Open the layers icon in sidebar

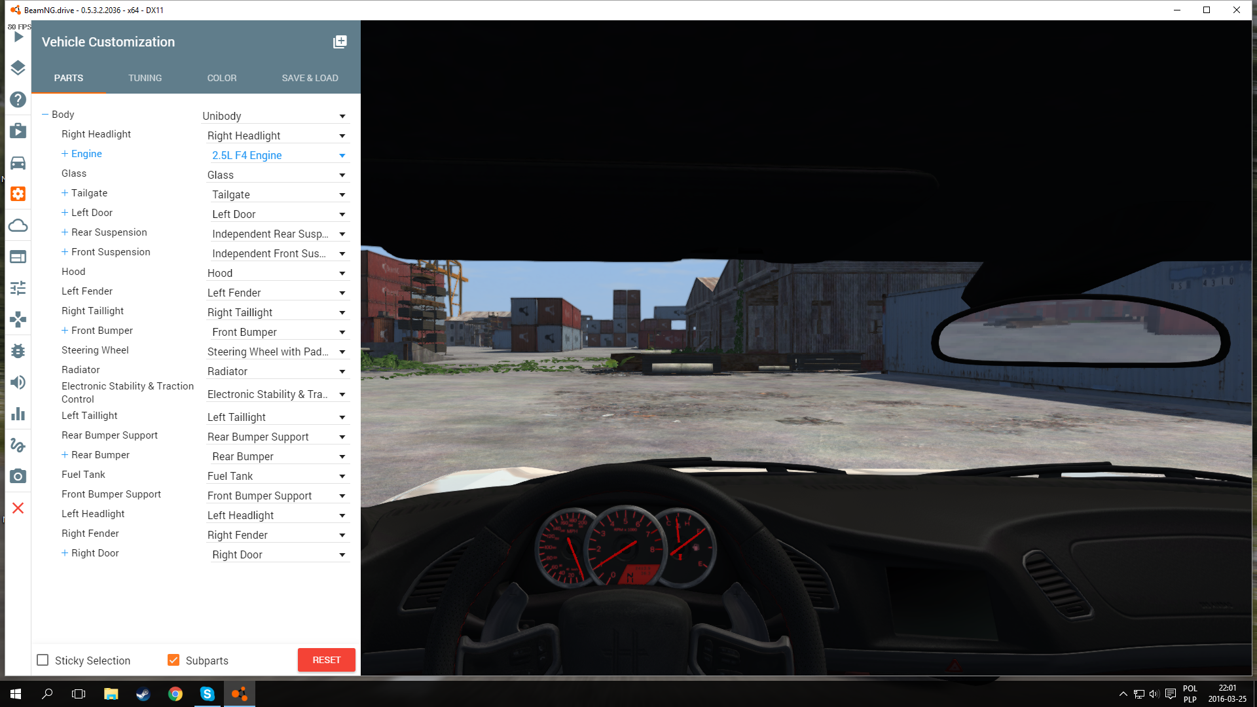pyautogui.click(x=18, y=68)
